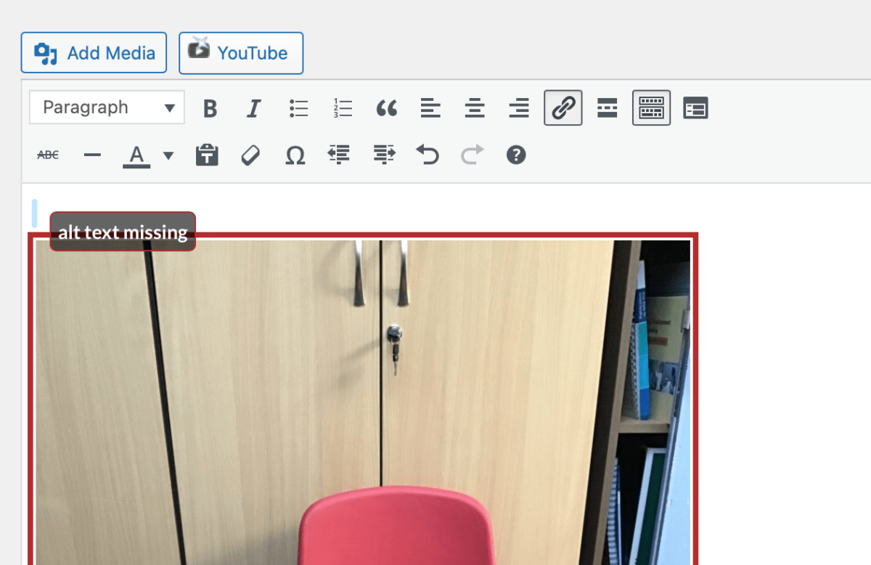Align text to the left

click(430, 108)
